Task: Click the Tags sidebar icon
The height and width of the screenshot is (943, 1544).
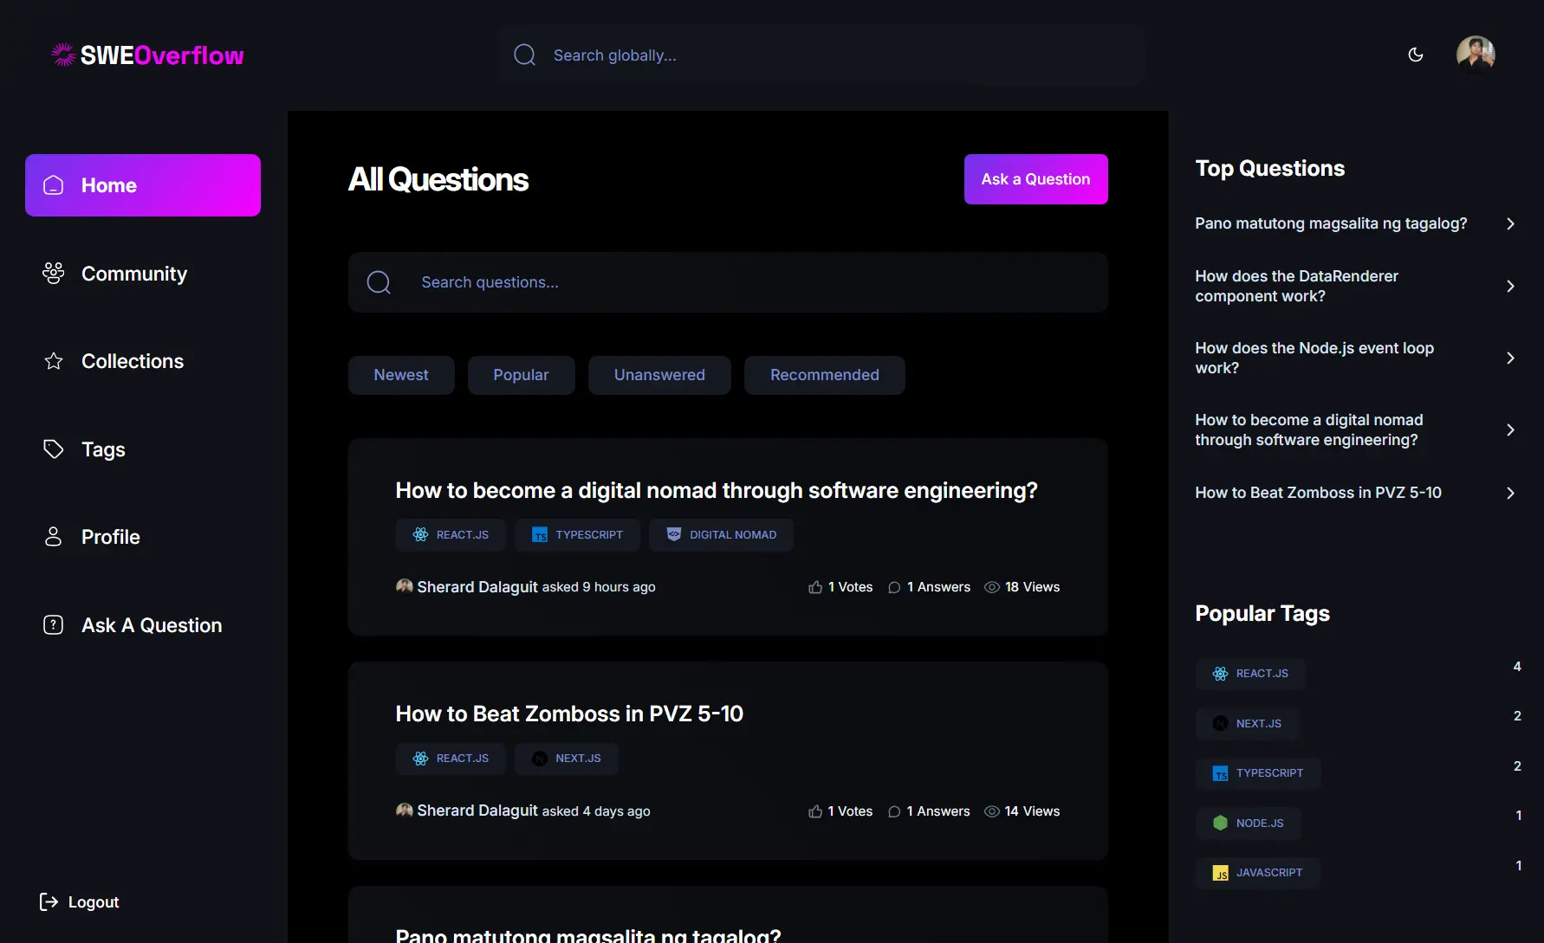Action: pyautogui.click(x=54, y=449)
